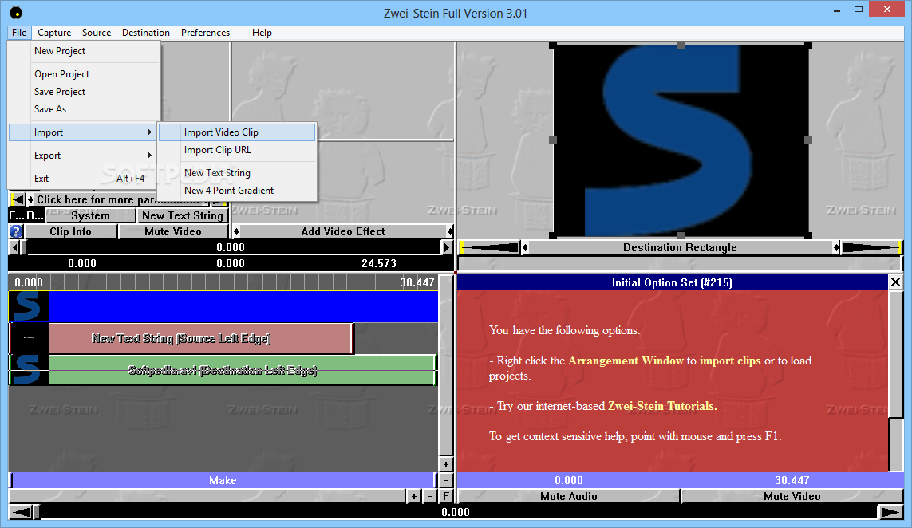Click the bottom-center handle of the destination rectangle
Screen dimensions: 912x528
click(x=681, y=235)
